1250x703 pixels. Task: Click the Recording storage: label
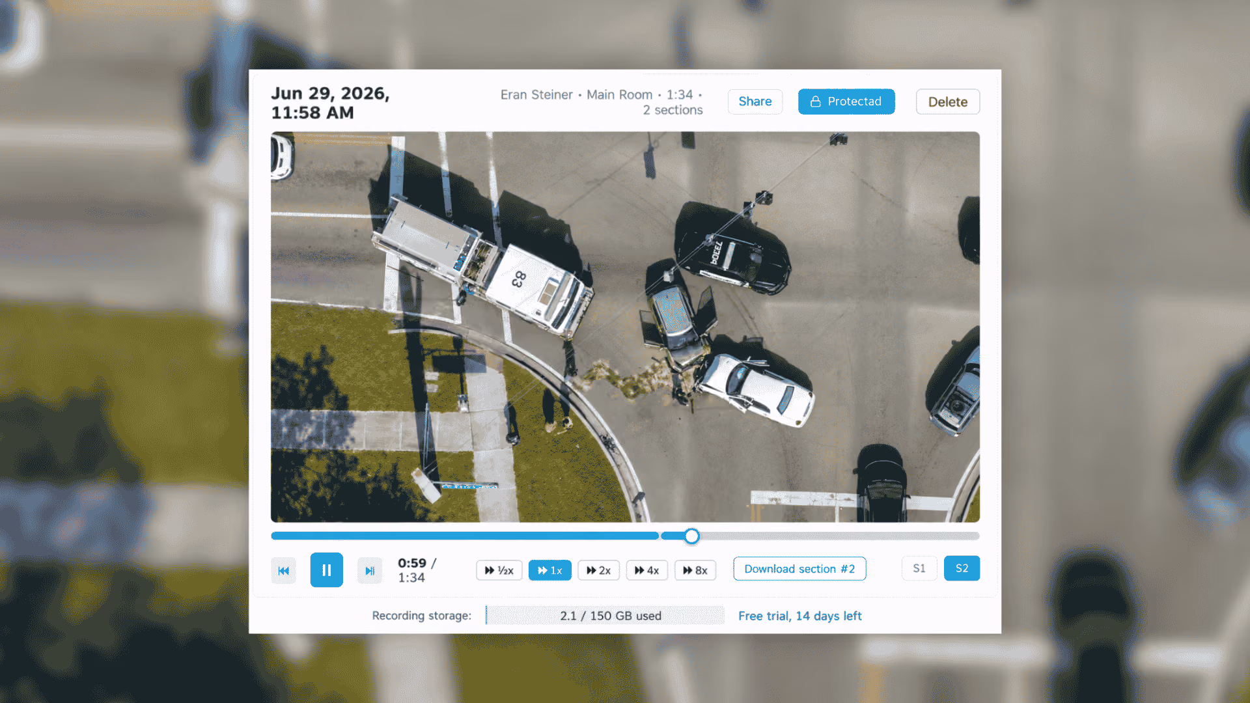421,616
